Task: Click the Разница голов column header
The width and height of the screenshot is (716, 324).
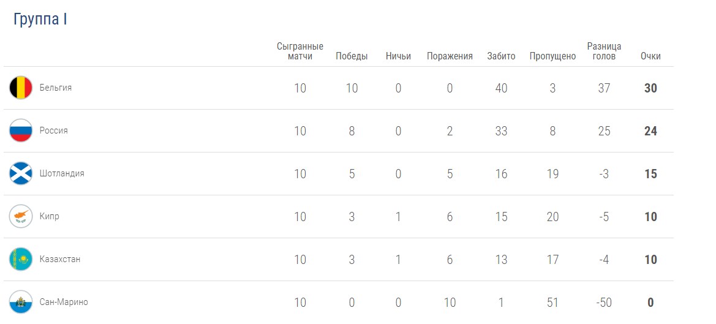Action: click(x=604, y=51)
